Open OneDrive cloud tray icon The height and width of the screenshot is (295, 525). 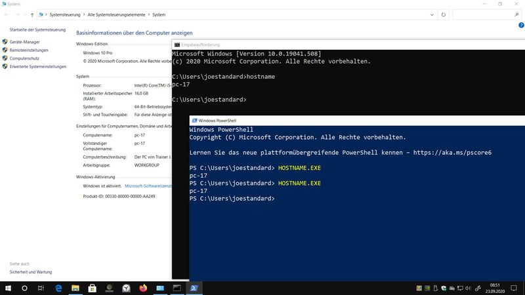pyautogui.click(x=452, y=288)
